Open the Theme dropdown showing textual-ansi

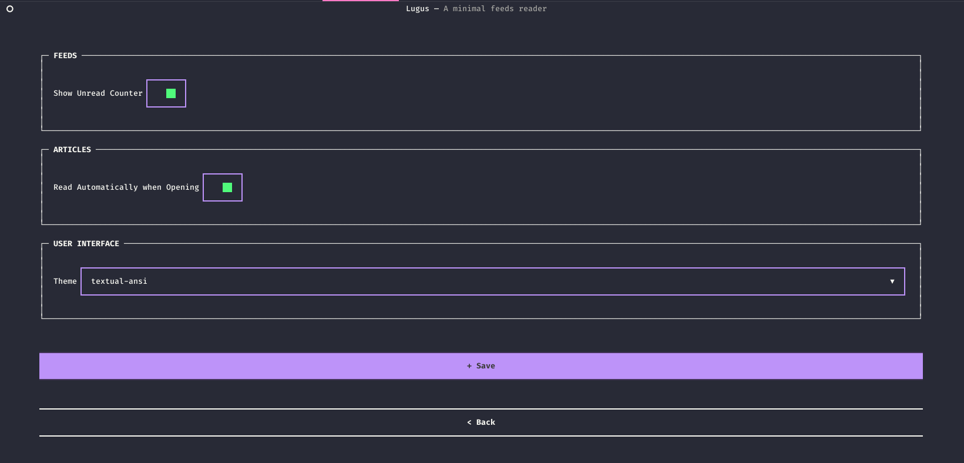click(x=493, y=281)
